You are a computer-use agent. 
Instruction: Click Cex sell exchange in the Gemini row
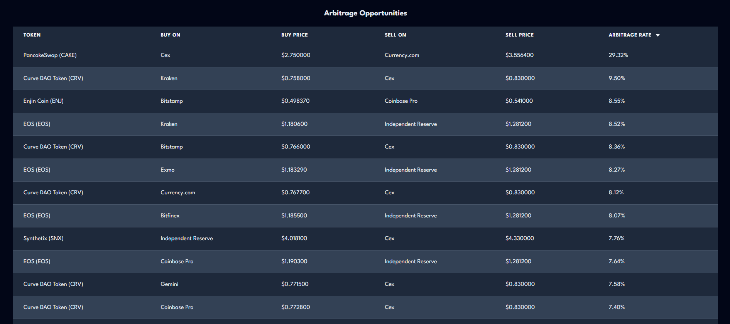click(390, 284)
